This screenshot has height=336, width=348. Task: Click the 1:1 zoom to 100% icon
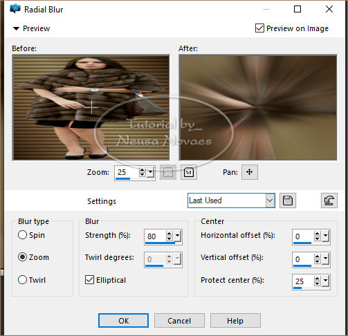(x=189, y=172)
